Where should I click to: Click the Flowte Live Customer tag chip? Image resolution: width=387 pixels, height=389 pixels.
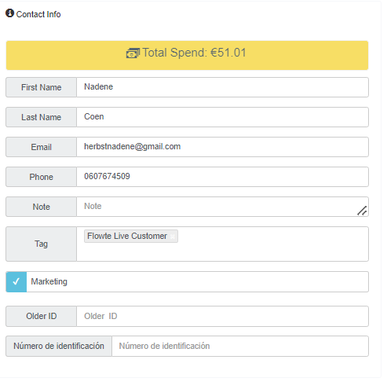coord(131,237)
